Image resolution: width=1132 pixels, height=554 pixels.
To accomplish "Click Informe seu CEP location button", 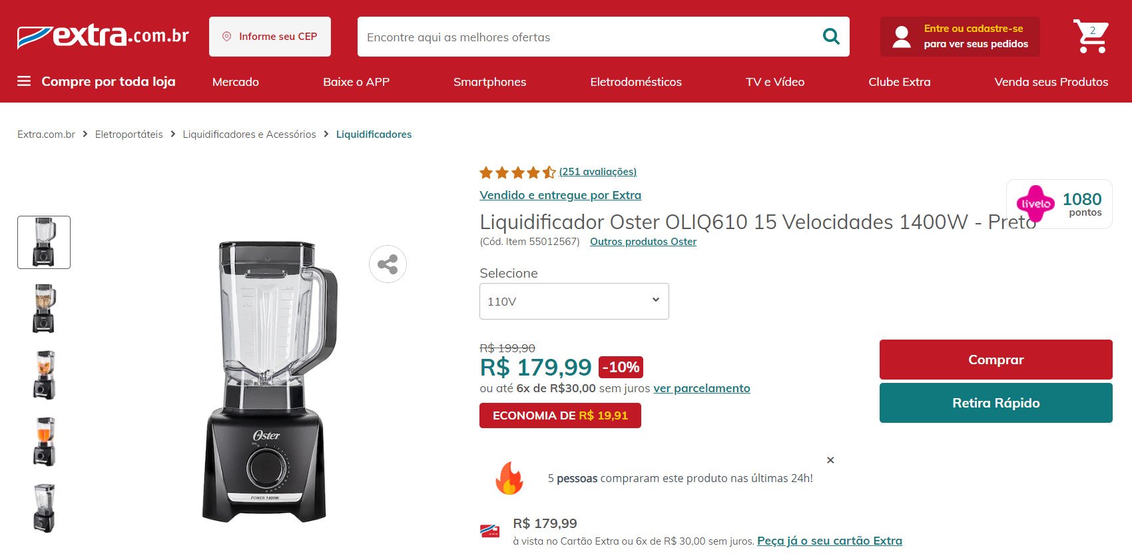I will 270,37.
